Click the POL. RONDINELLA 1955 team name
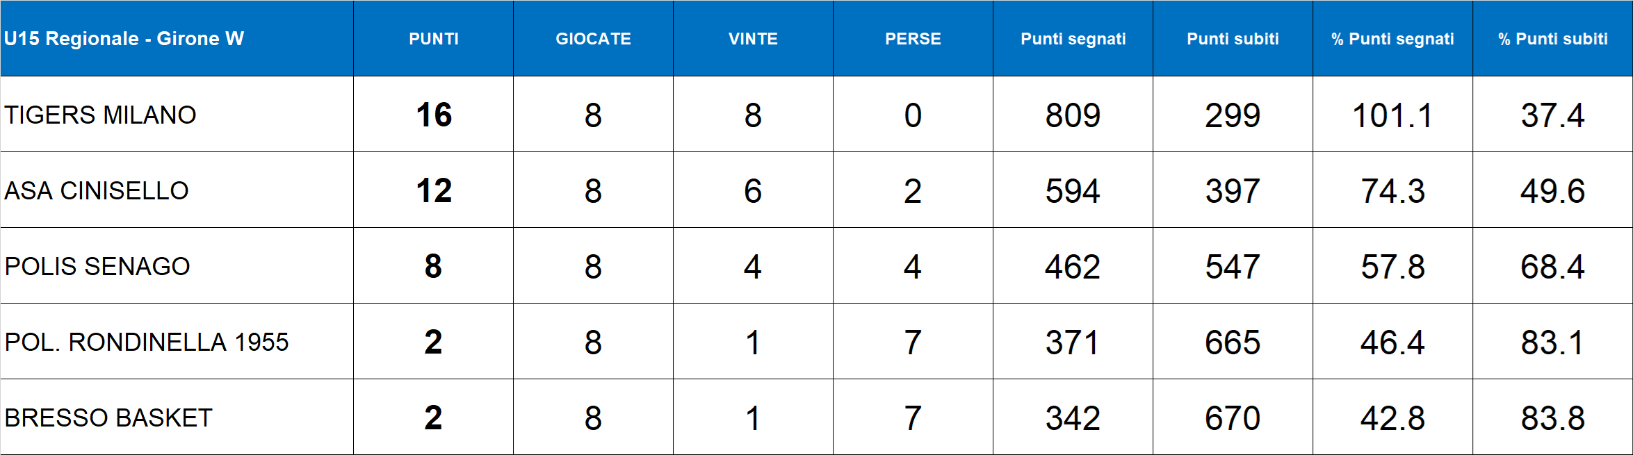 click(x=147, y=342)
